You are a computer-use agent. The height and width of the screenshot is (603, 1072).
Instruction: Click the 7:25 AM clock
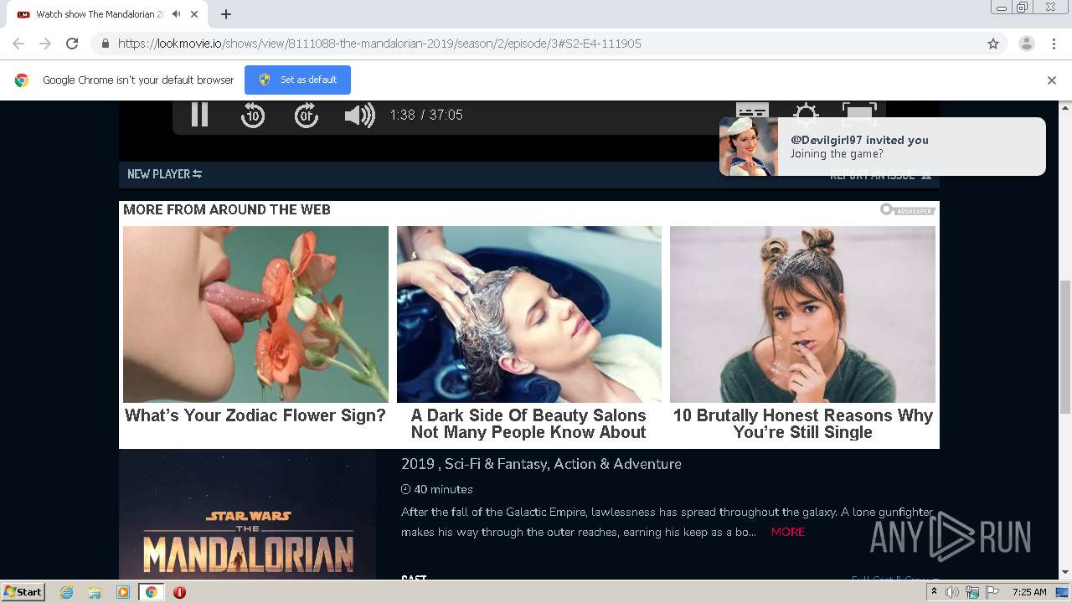click(1029, 592)
